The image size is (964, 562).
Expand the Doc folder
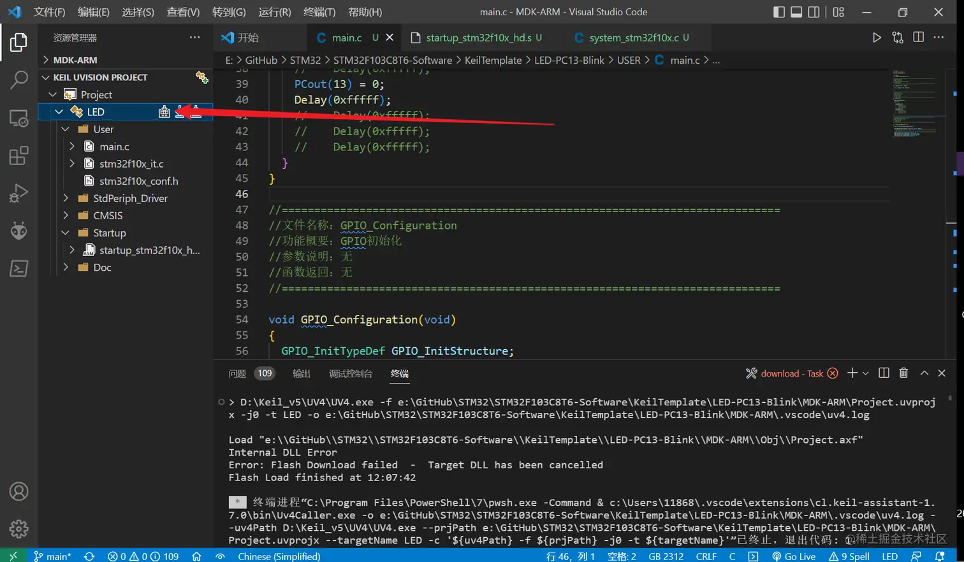66,268
